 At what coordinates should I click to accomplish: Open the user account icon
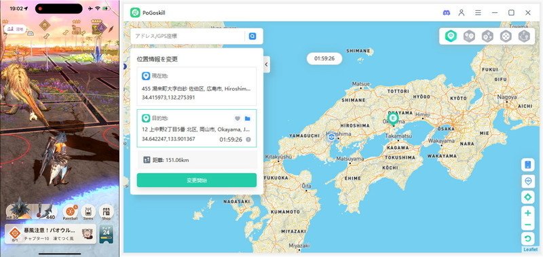click(x=462, y=13)
